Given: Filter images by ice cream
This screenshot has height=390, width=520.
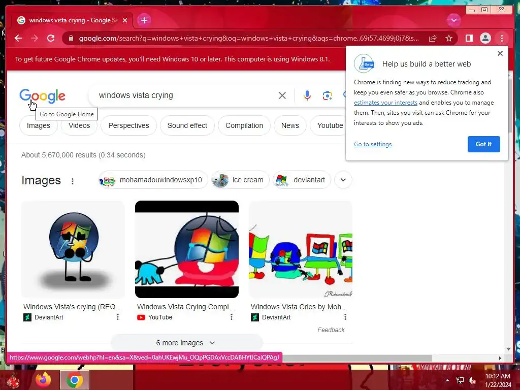Looking at the screenshot, I should point(240,180).
